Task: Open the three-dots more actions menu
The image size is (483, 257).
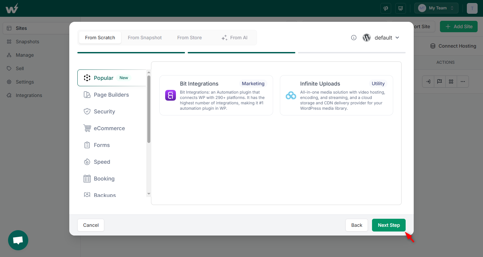Action: coord(463,82)
